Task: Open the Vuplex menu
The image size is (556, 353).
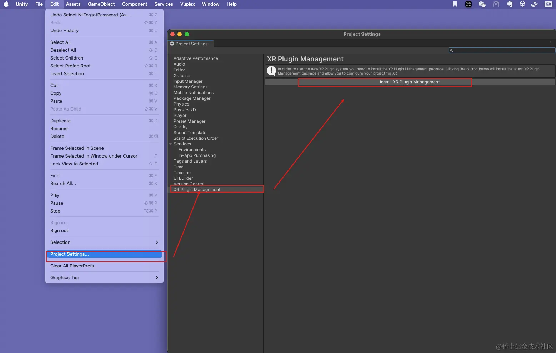Action: [187, 4]
